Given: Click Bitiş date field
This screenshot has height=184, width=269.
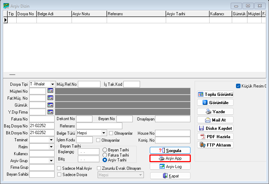Looking at the screenshot, I should point(89,159).
